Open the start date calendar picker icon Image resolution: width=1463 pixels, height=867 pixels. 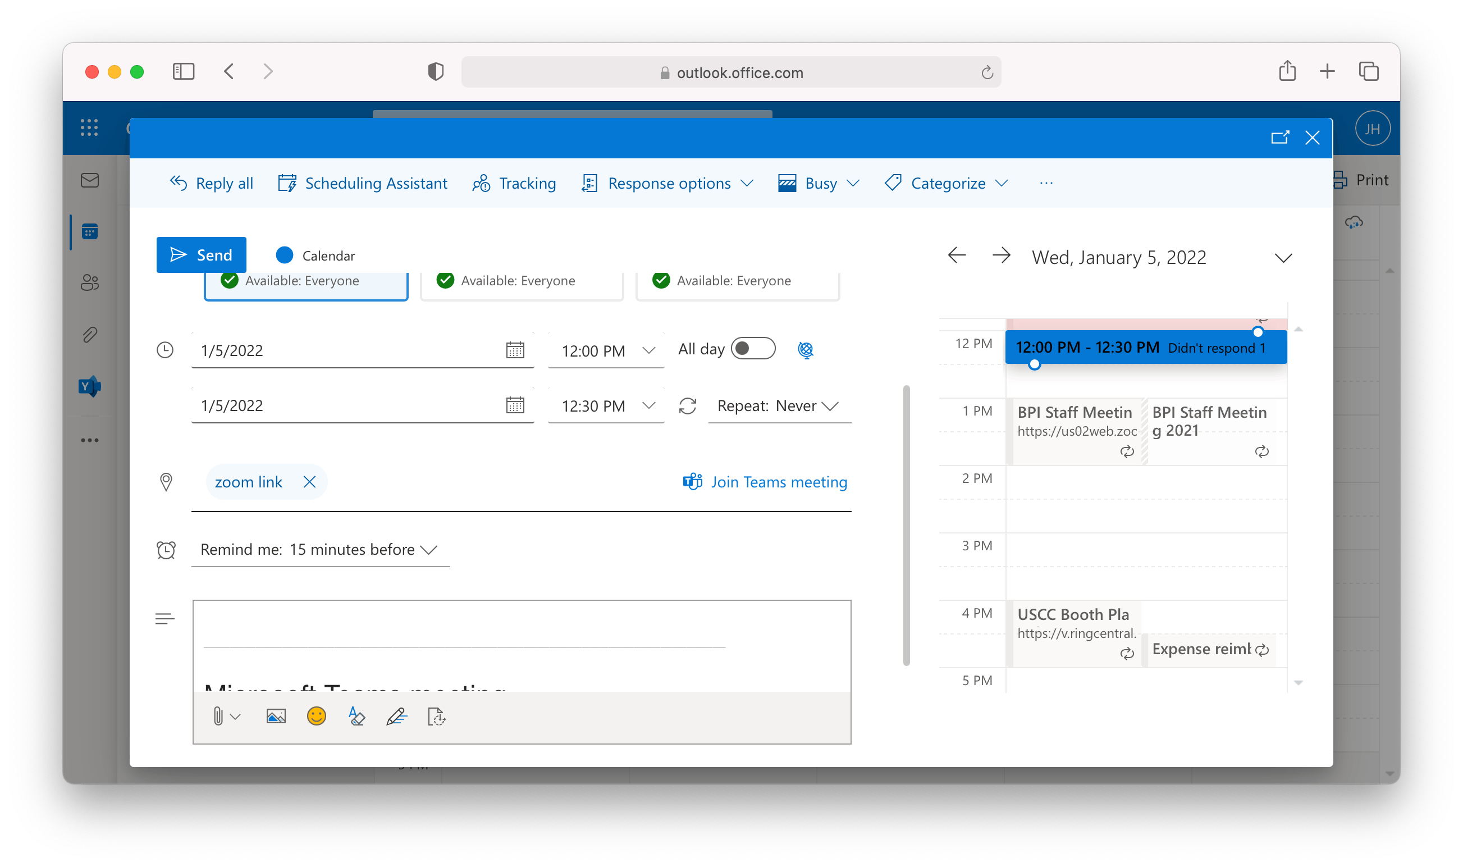pyautogui.click(x=515, y=350)
